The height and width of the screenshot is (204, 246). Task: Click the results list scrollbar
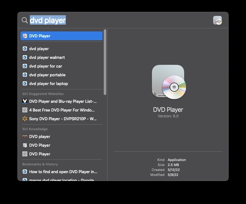(105, 62)
